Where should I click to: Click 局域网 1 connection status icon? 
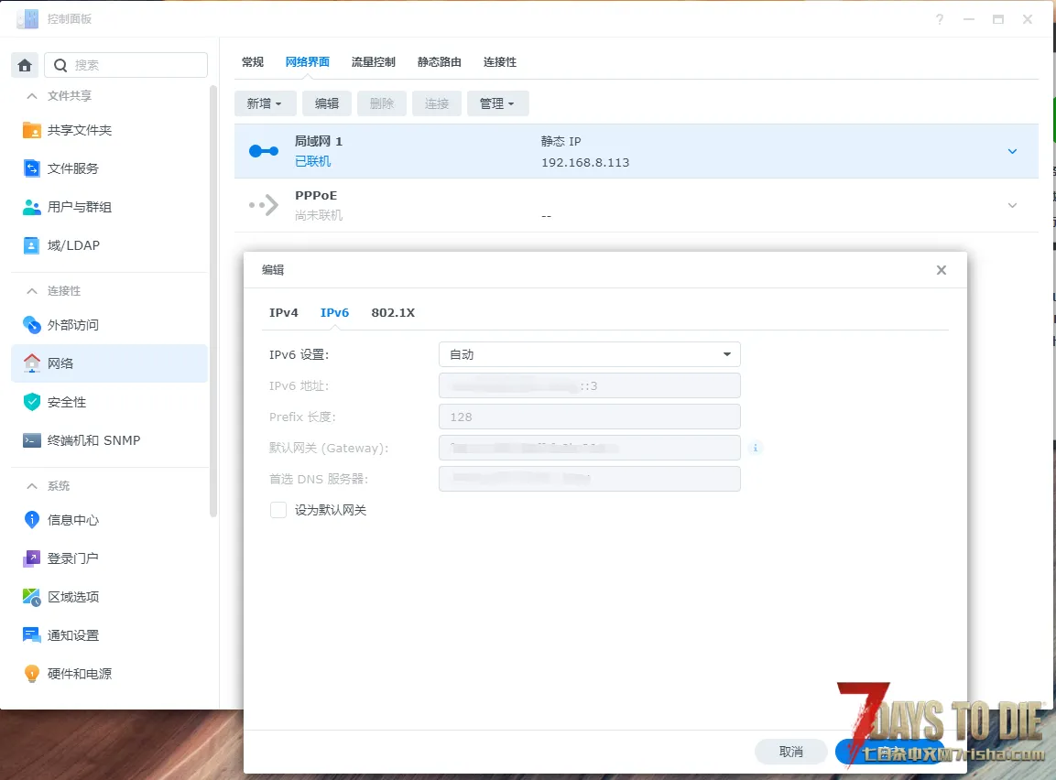click(264, 151)
